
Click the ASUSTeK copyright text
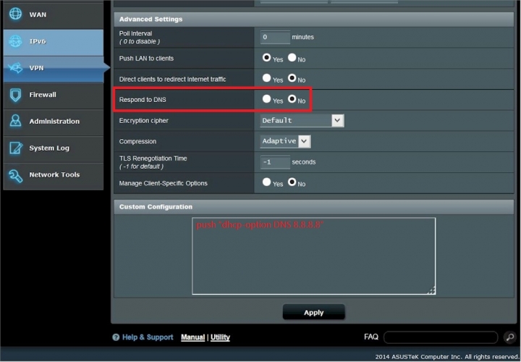[447, 357]
